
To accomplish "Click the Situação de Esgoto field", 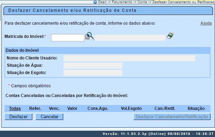I will tap(93, 73).
